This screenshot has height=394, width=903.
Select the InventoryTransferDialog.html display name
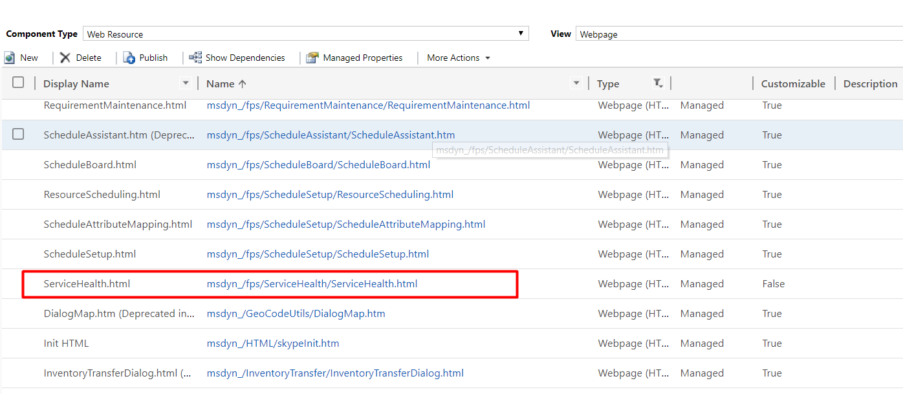118,373
